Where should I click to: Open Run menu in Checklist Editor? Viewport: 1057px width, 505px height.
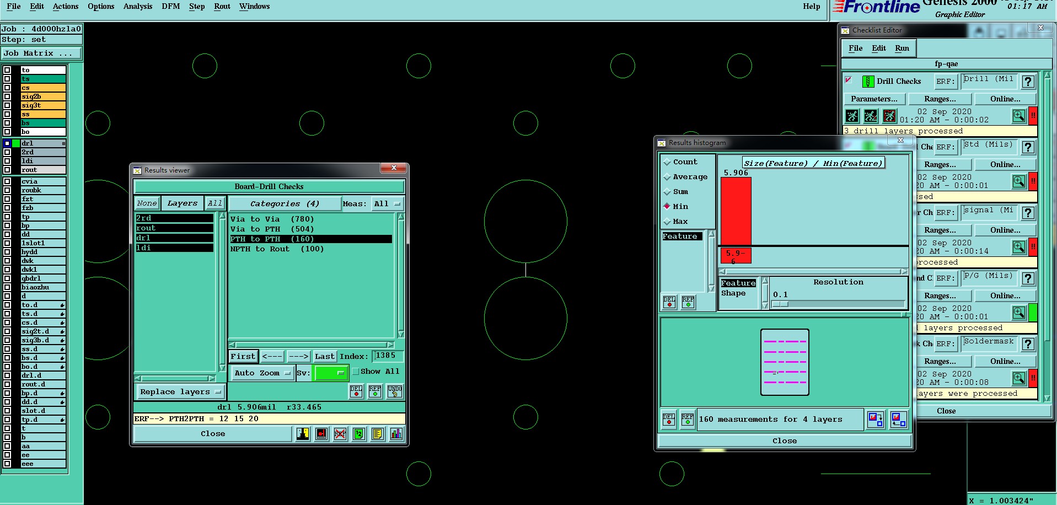click(902, 49)
